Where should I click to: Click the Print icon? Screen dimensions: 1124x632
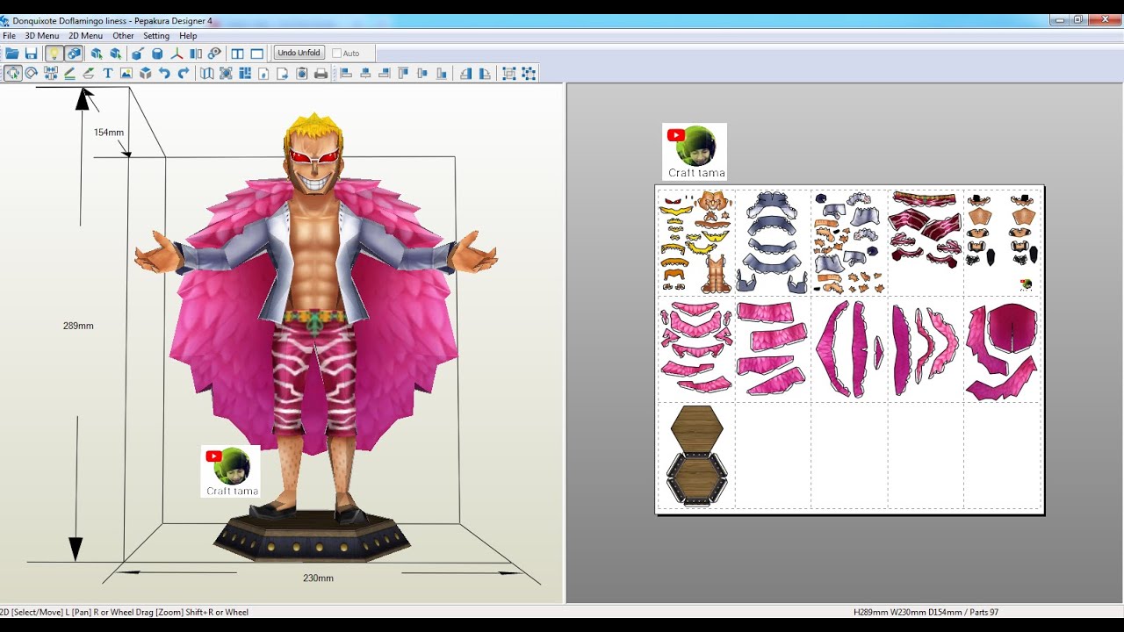click(321, 74)
